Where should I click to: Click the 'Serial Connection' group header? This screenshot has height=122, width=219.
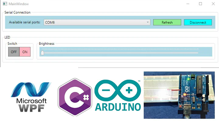[x=17, y=12]
